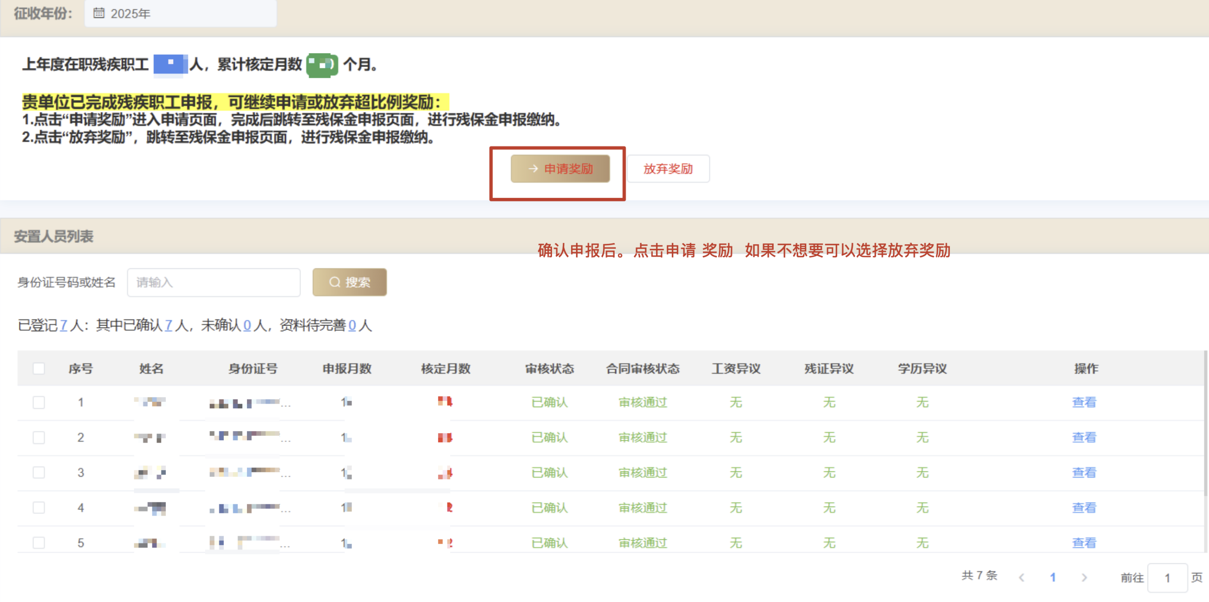This screenshot has height=602, width=1209.
Task: Click the go-to page number input box
Action: click(1167, 577)
